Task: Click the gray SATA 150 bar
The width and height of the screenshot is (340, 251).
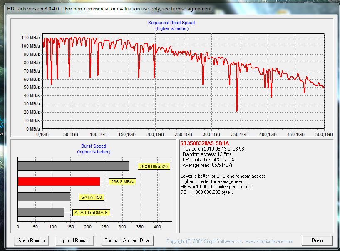Action: point(44,197)
